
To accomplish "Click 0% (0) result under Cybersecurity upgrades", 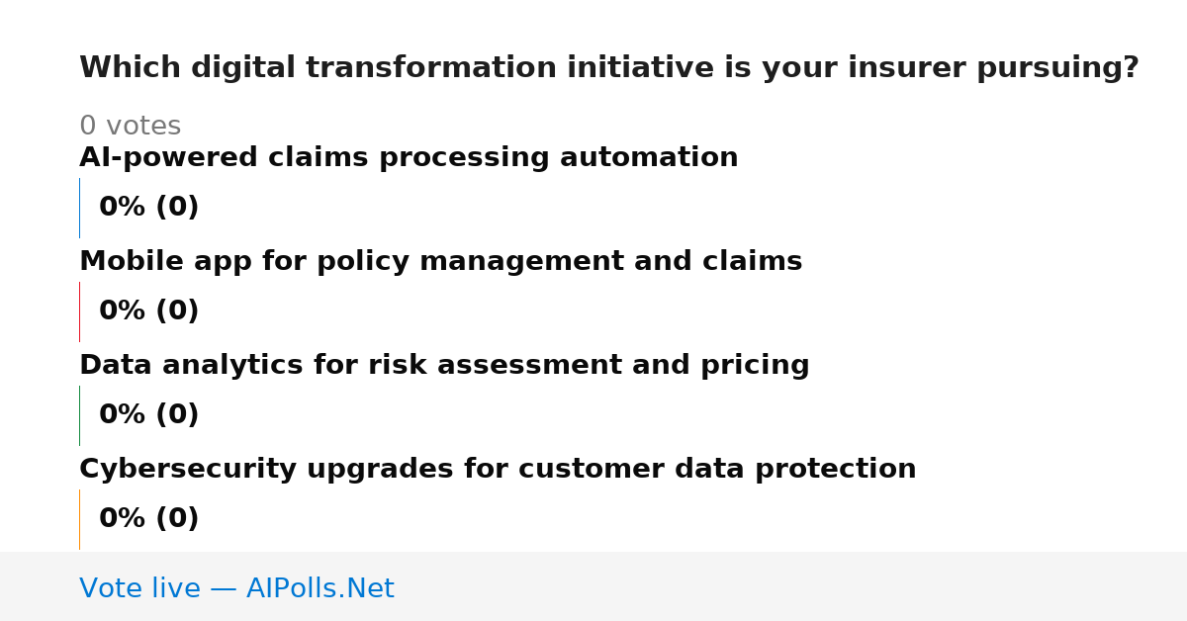I will (x=148, y=519).
